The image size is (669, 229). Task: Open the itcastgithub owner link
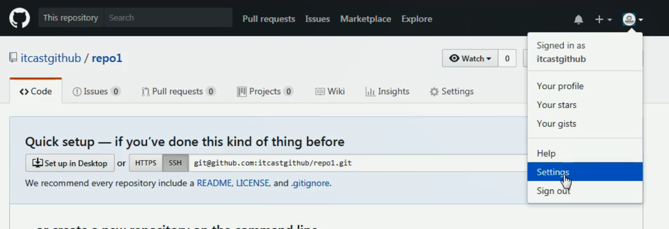point(51,58)
